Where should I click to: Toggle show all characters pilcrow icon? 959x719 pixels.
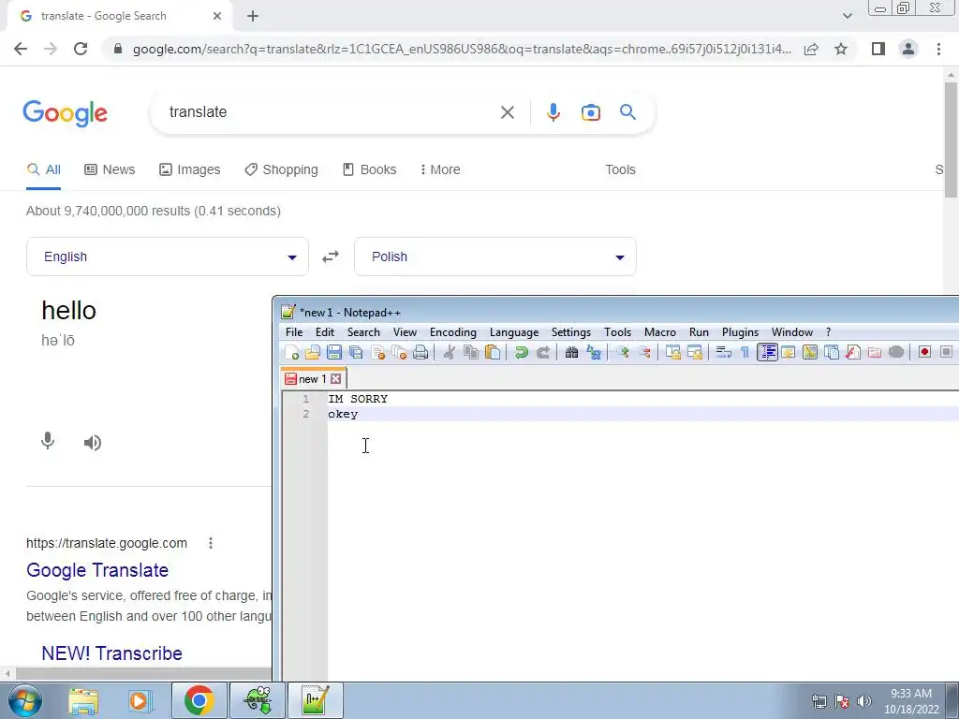(x=745, y=352)
